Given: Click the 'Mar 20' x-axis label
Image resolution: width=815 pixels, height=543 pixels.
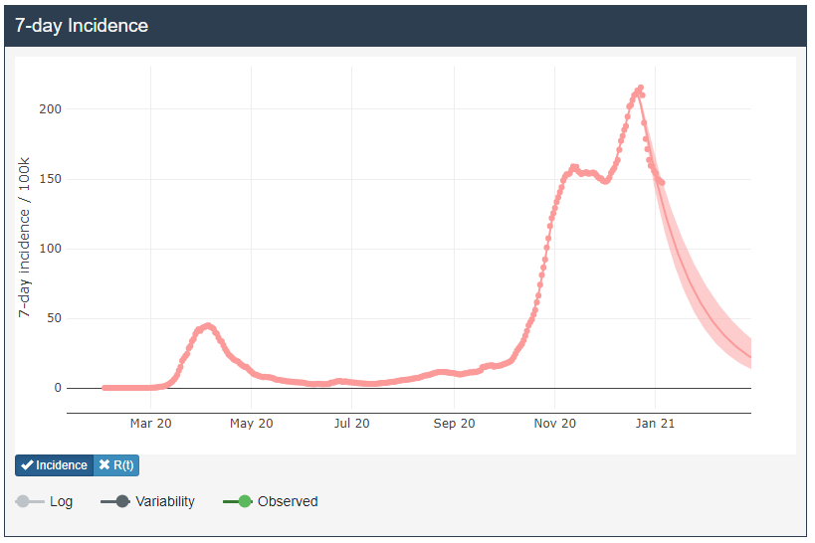Looking at the screenshot, I should 150,424.
